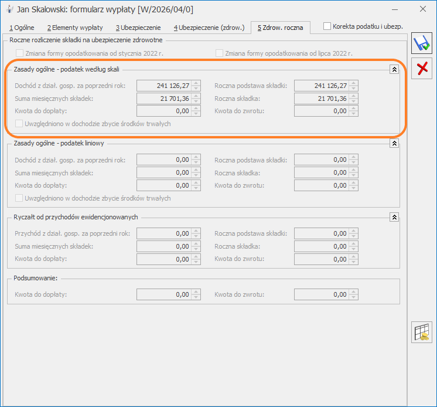Toggle Zmiana formy opodatkowania od stycznia 2022 checkbox
The height and width of the screenshot is (407, 437).
(19, 53)
